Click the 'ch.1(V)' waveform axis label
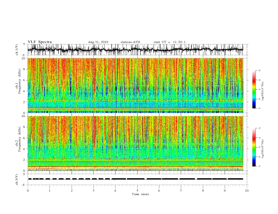 17,50
